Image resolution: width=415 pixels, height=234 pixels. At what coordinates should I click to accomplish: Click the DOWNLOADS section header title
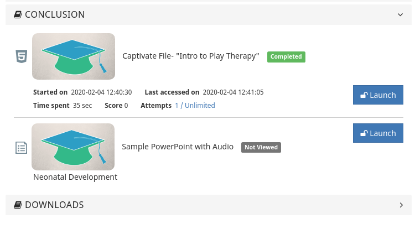(x=54, y=205)
